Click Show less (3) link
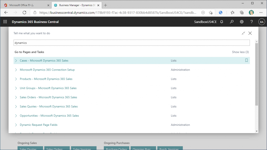 point(240,52)
